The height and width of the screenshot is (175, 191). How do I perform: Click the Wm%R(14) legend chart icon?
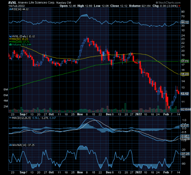[10, 145]
